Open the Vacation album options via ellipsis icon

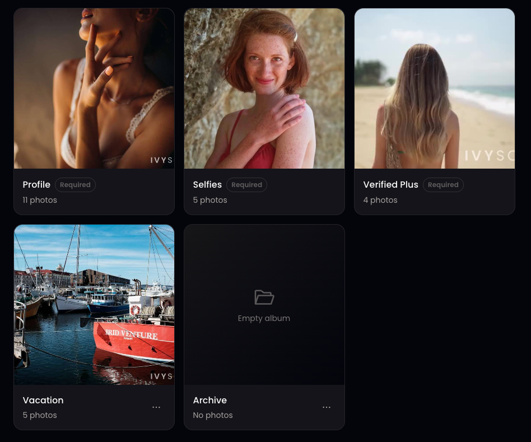(x=156, y=407)
